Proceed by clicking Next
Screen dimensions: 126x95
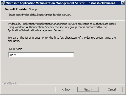point(88,89)
